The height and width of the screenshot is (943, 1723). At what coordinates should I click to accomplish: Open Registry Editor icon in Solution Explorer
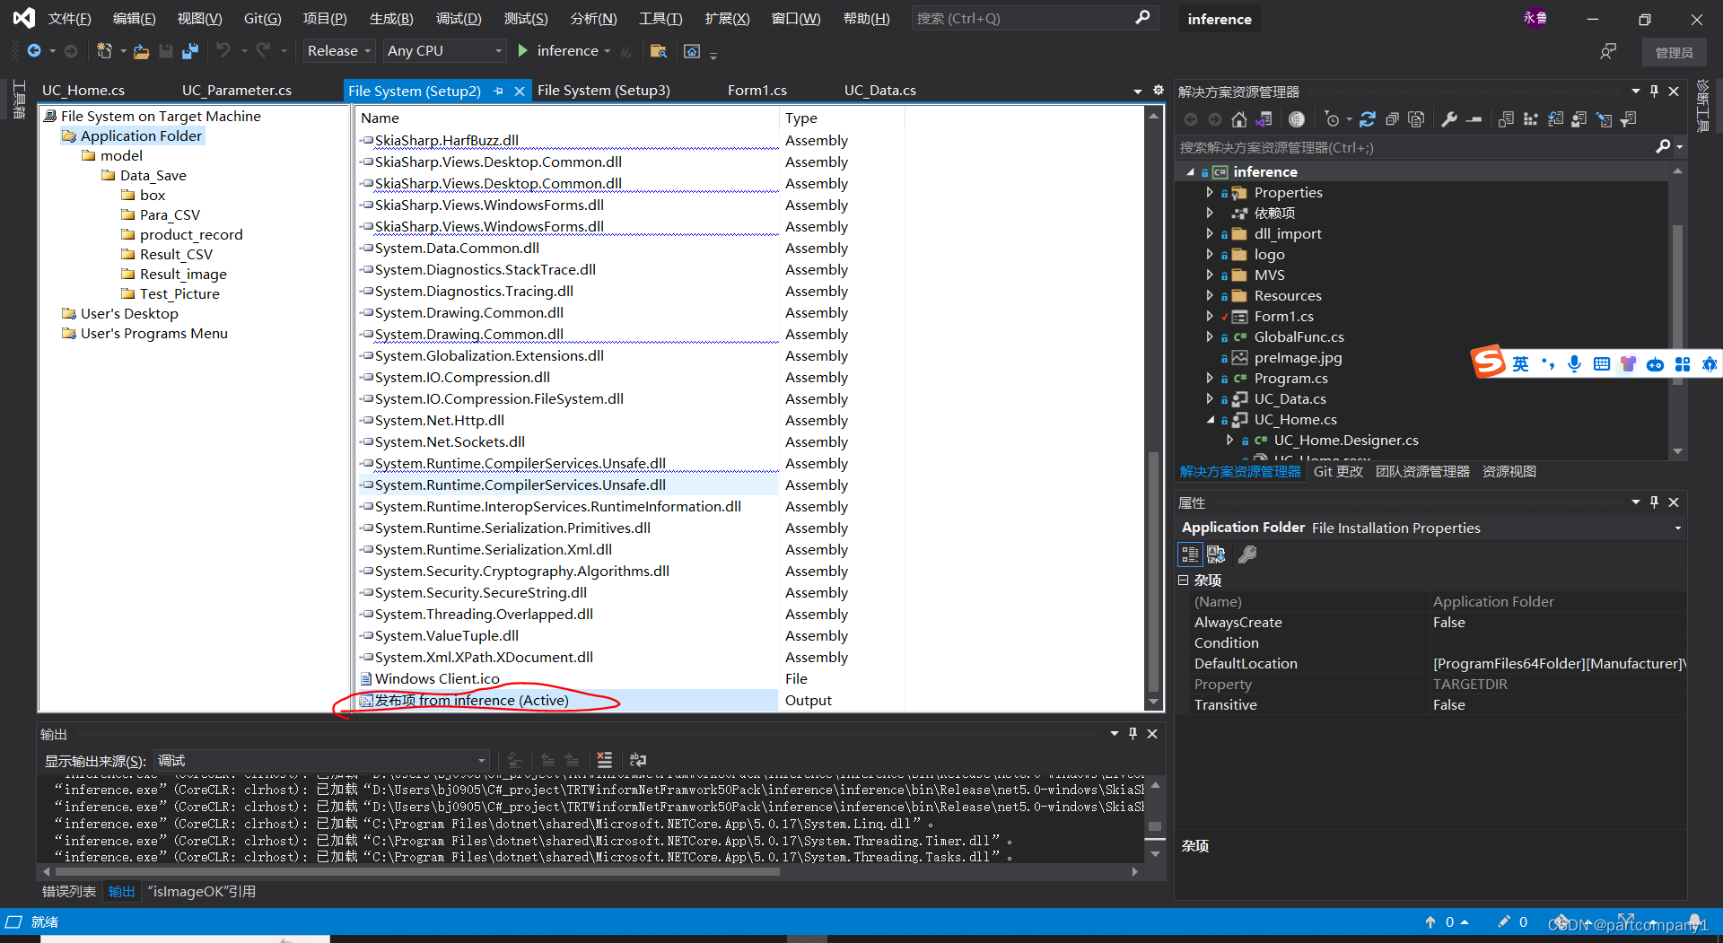(x=1531, y=119)
